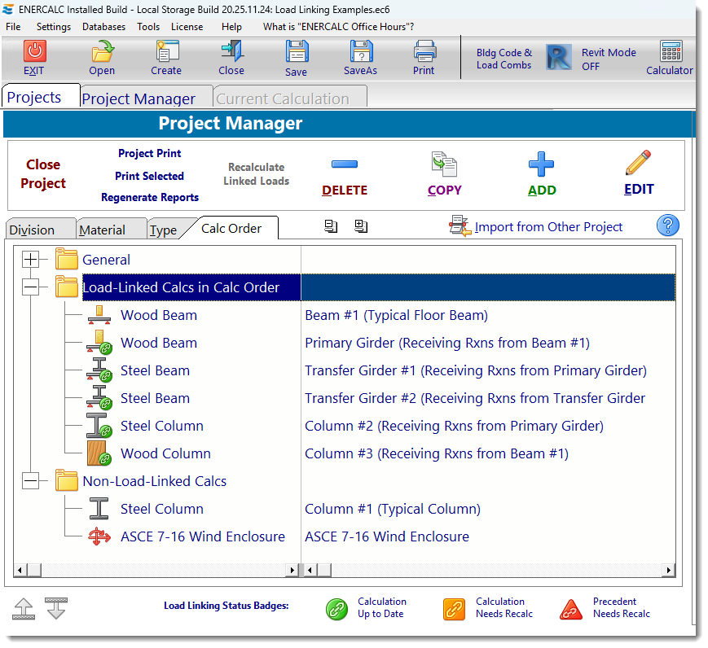This screenshot has height=648, width=708.
Task: Switch to the Material tab
Action: click(x=111, y=230)
